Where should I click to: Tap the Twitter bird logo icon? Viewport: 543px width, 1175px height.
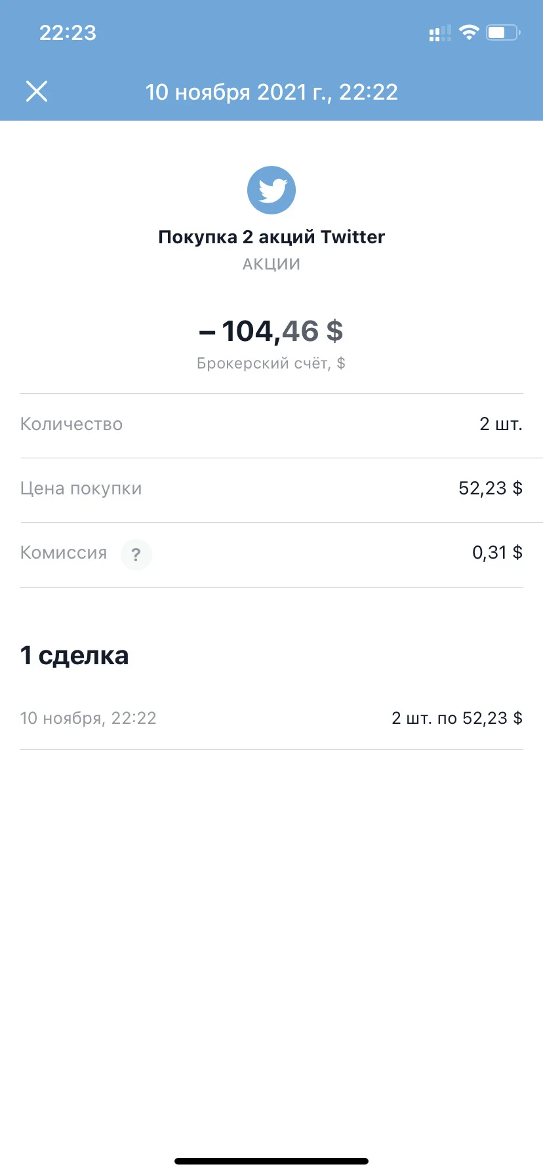point(271,190)
